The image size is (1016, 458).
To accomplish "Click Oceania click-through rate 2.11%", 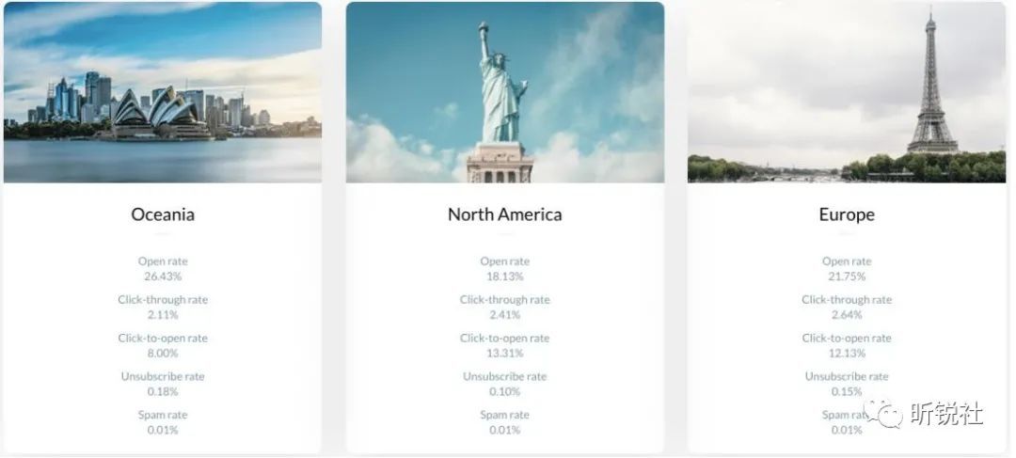I will (x=163, y=315).
